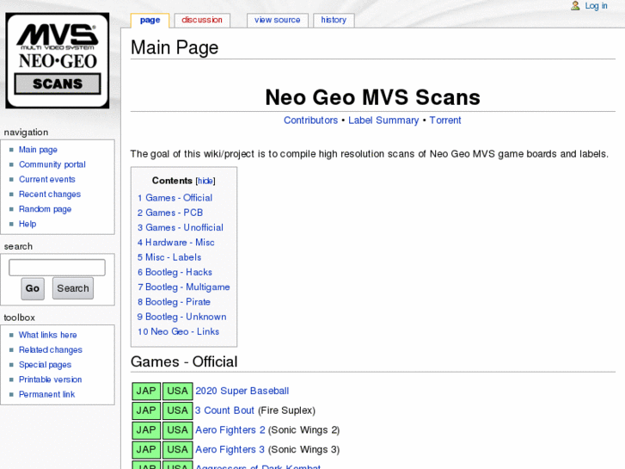Open the Torrent link

click(x=445, y=120)
